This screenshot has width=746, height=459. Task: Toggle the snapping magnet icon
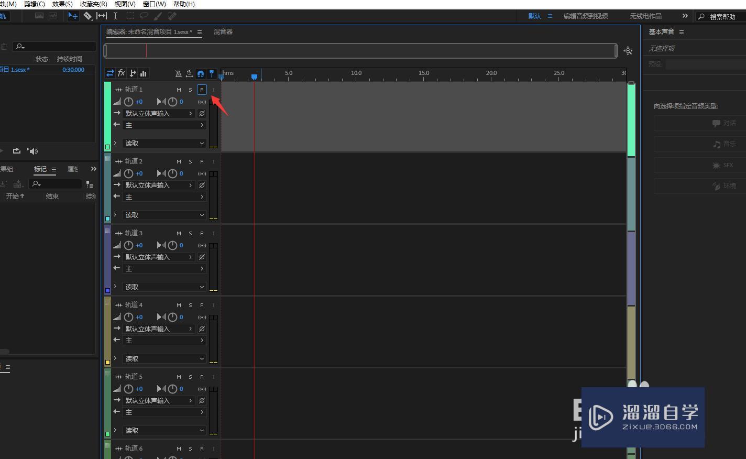[201, 74]
